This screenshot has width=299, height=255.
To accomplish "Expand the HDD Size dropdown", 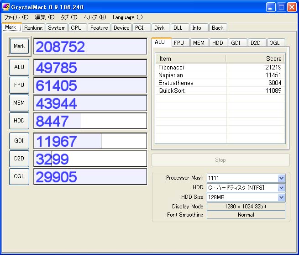I will 282,197.
